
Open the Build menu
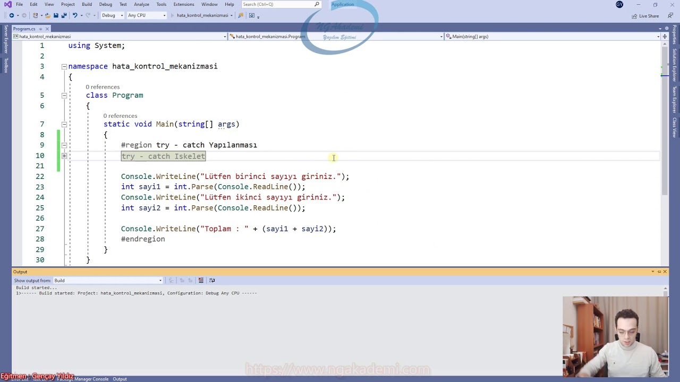(x=87, y=4)
